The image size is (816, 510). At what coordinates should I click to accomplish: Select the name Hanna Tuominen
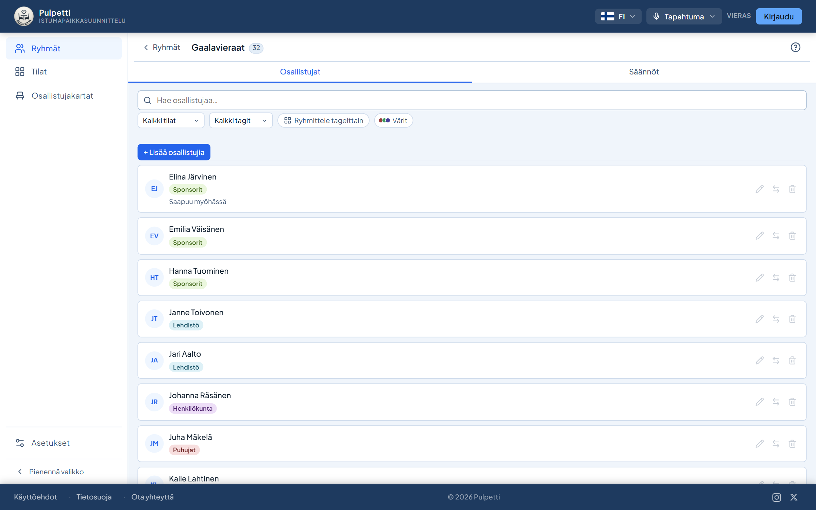[x=199, y=271]
